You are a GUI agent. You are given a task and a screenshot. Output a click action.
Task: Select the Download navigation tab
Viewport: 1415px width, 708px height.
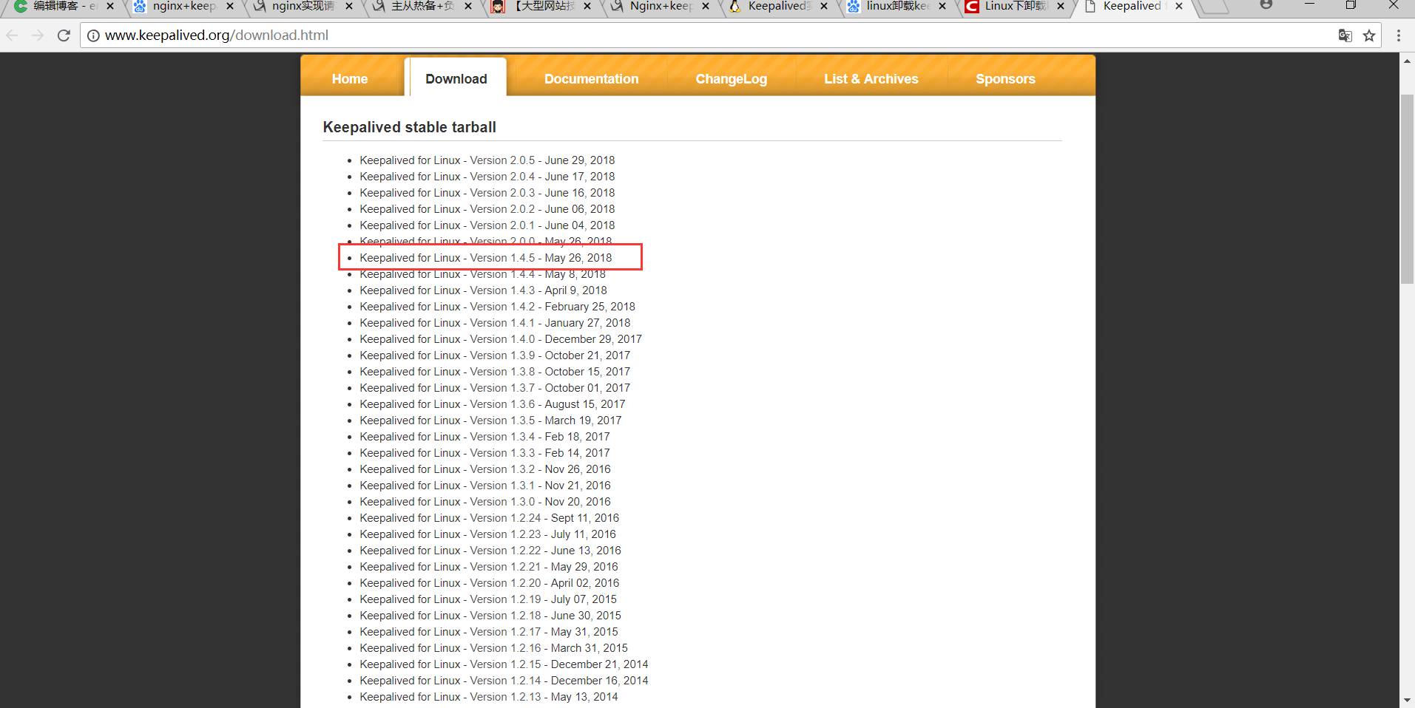[x=456, y=79]
